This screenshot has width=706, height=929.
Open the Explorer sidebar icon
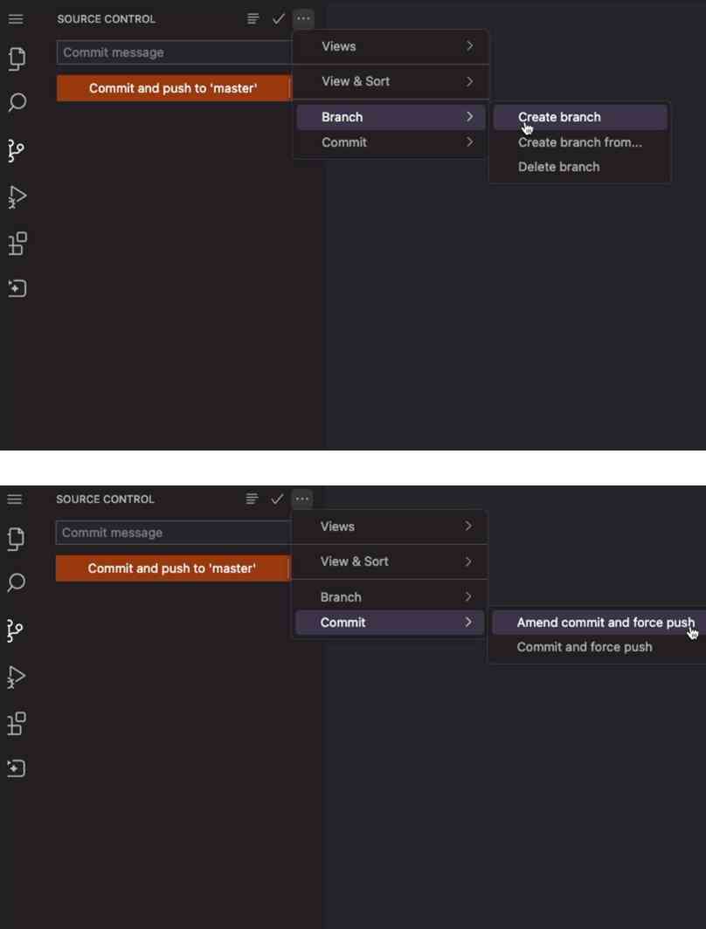click(x=15, y=58)
